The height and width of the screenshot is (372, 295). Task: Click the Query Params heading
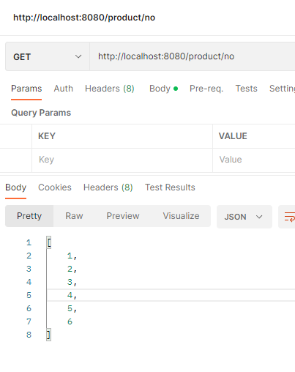(41, 113)
